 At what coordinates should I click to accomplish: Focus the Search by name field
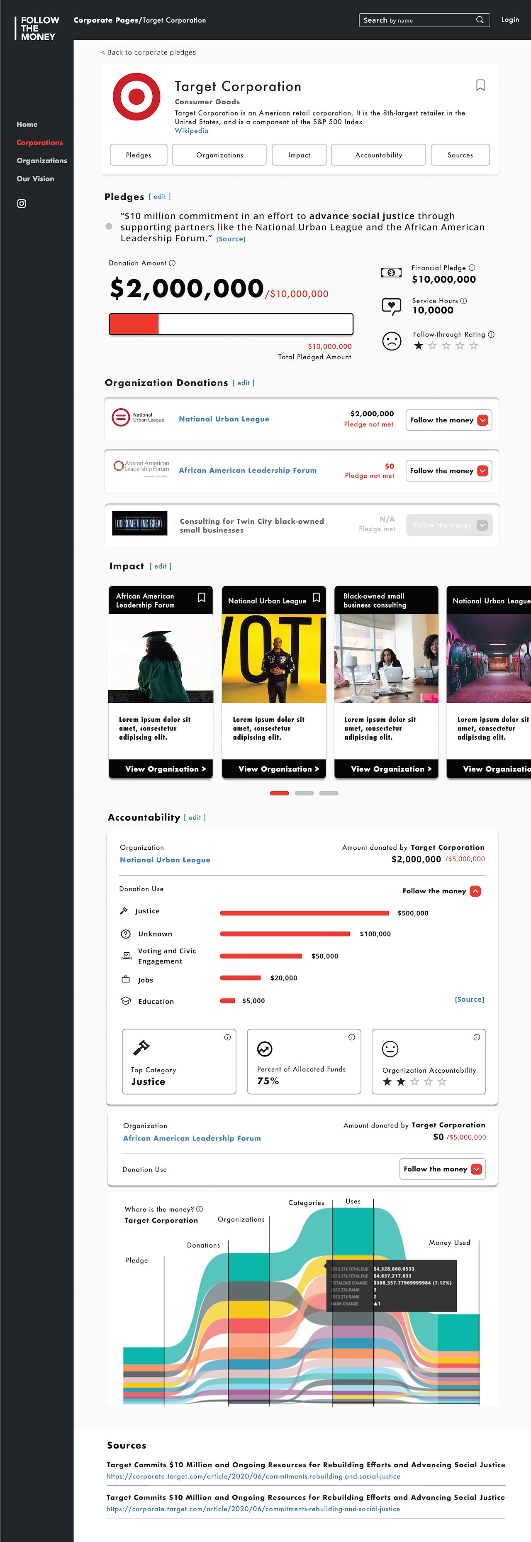[x=424, y=20]
